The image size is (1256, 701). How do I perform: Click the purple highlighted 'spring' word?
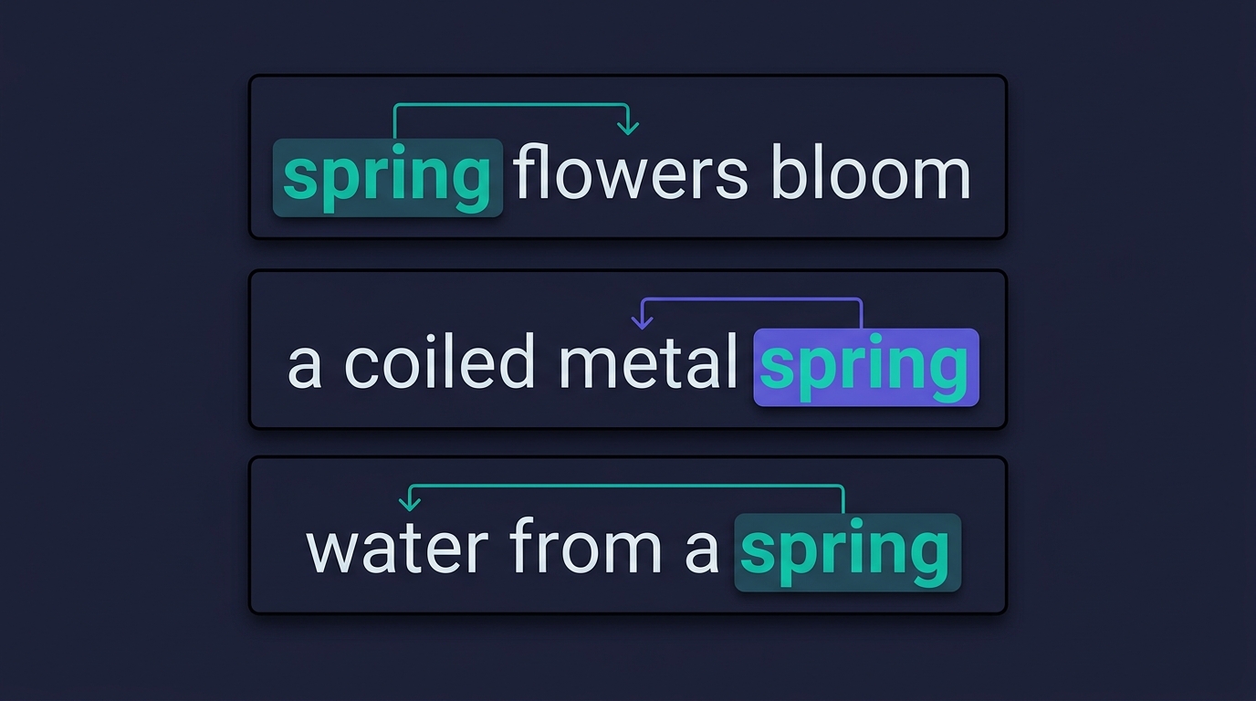click(x=865, y=367)
